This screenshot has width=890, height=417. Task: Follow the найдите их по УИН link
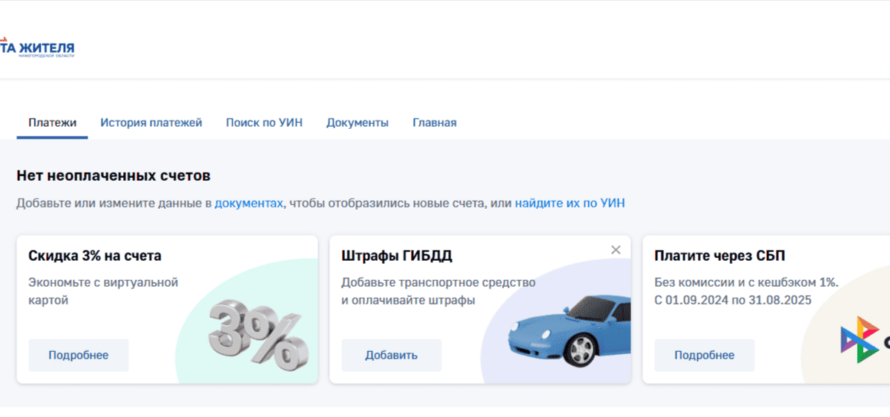[570, 203]
